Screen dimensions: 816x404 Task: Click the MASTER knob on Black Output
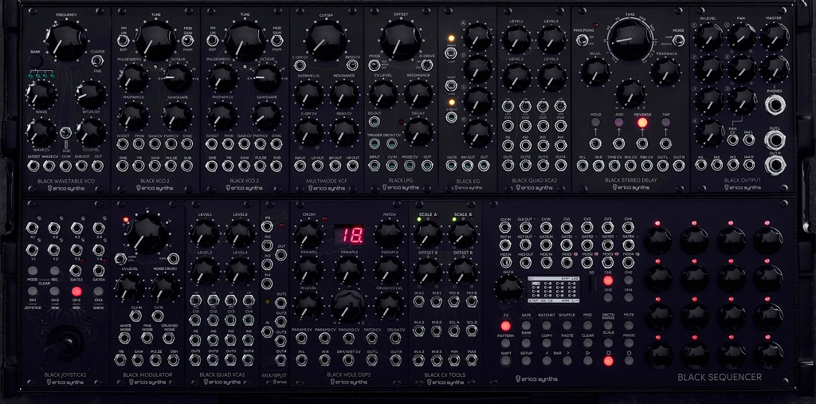point(775,37)
